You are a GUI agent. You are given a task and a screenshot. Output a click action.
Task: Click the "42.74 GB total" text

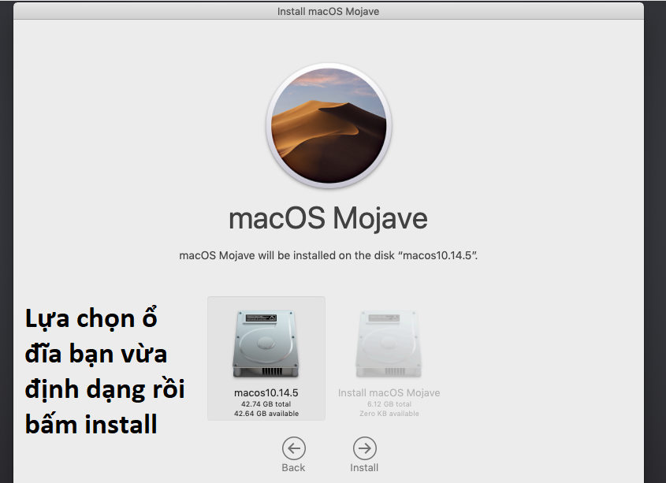[x=266, y=404]
